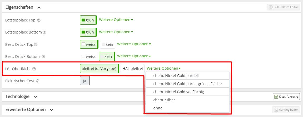Select kein for Best.-Druck Top

point(107,44)
